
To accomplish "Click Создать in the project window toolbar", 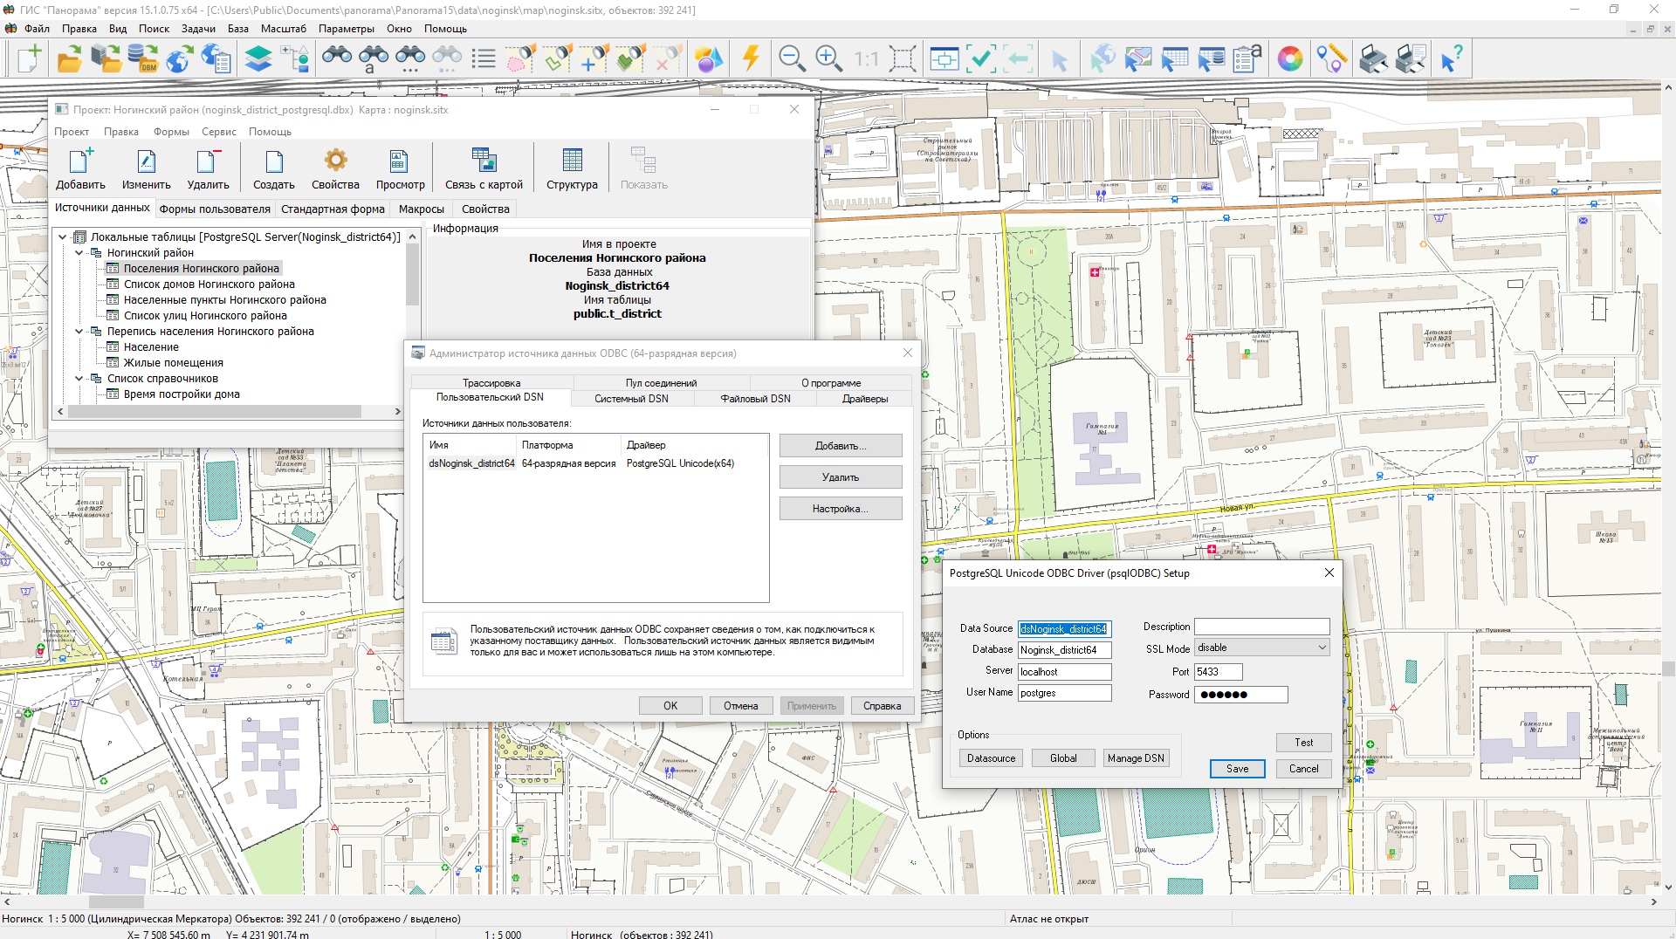I will [274, 168].
